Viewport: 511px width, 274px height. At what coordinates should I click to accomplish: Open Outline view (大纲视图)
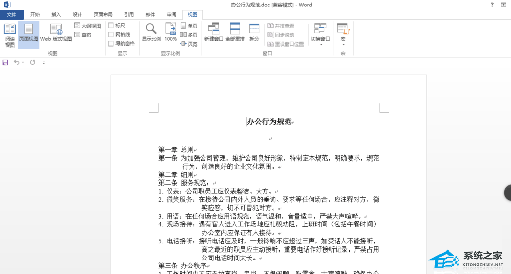[87, 26]
